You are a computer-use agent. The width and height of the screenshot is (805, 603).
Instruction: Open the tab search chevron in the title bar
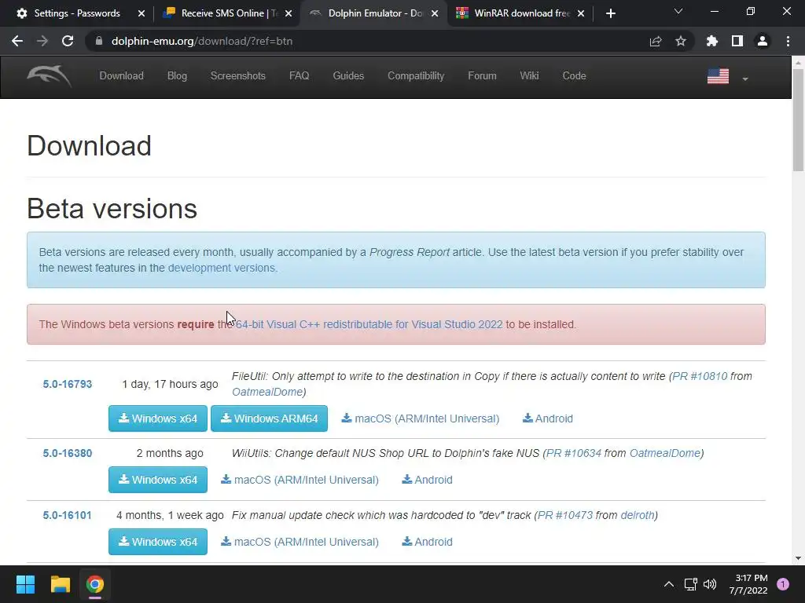coord(678,11)
